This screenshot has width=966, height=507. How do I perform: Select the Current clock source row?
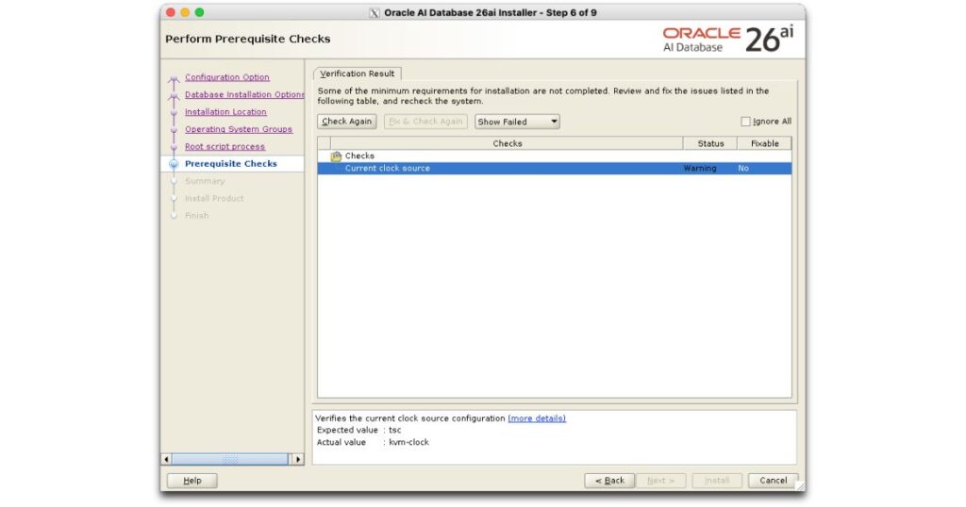tap(555, 168)
